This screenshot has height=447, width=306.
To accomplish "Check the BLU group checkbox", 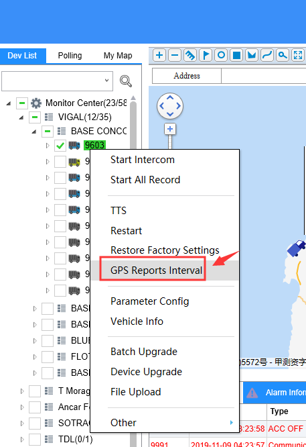I will pos(48,341).
